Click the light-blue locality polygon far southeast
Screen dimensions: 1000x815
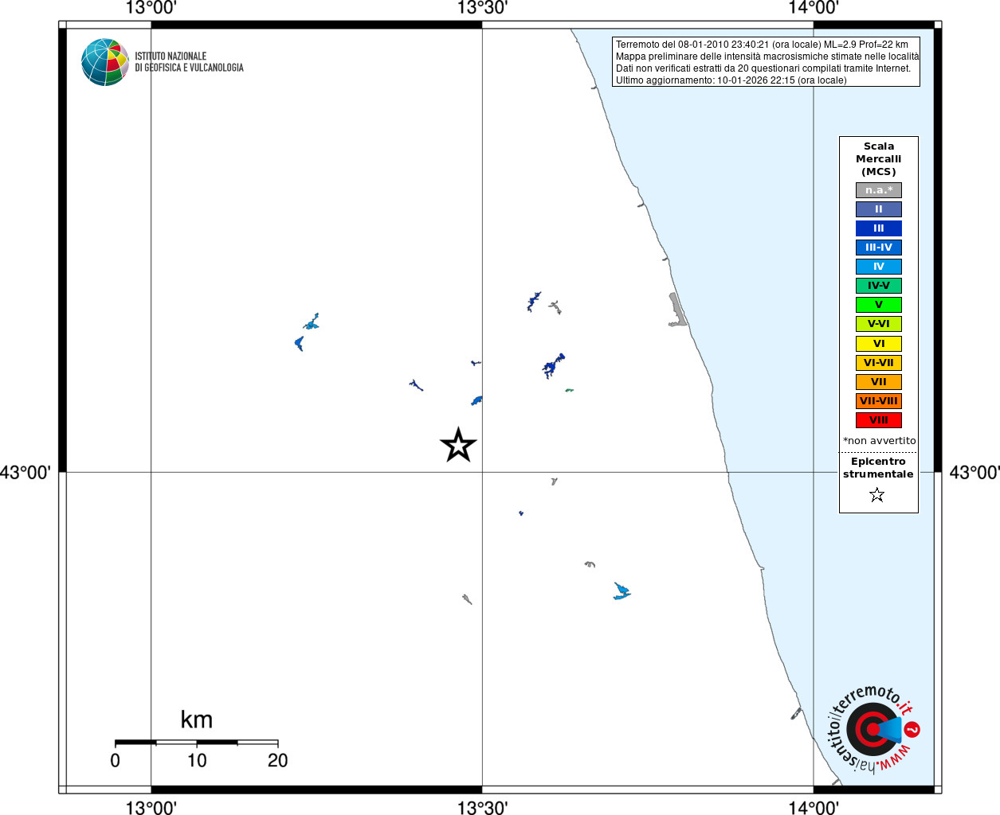coord(621,591)
